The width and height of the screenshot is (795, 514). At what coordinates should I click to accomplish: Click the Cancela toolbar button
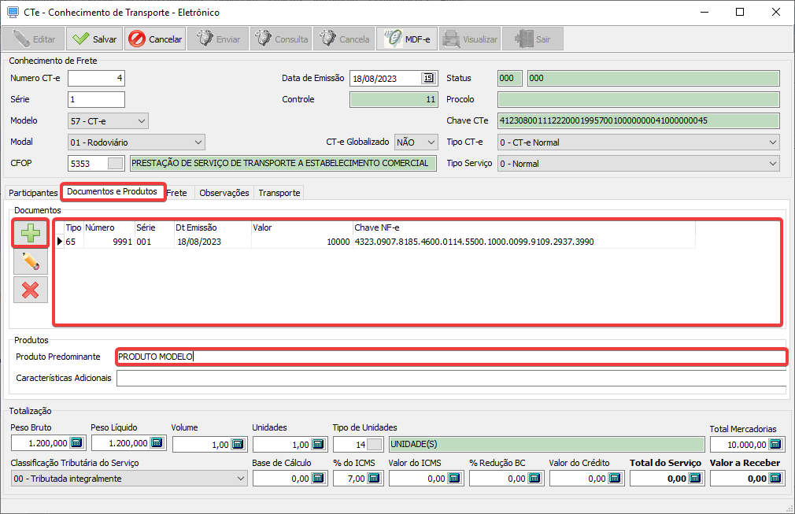[x=344, y=39]
